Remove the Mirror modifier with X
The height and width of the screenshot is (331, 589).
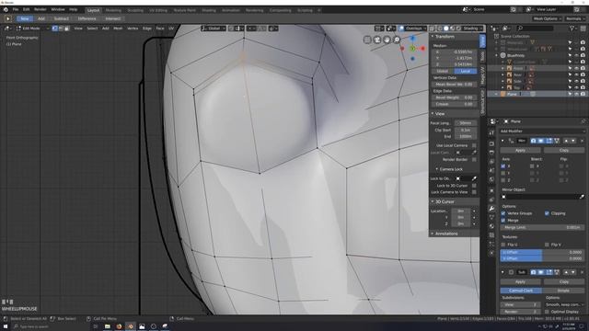click(582, 141)
